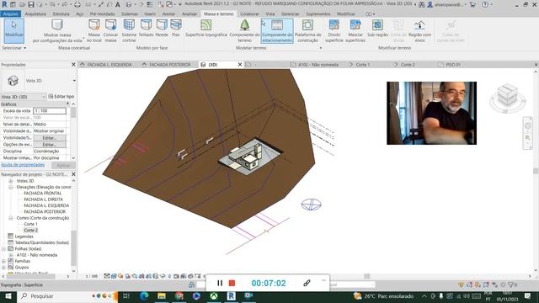The width and height of the screenshot is (539, 303).
Task: Pause the screen recording
Action: point(220,283)
